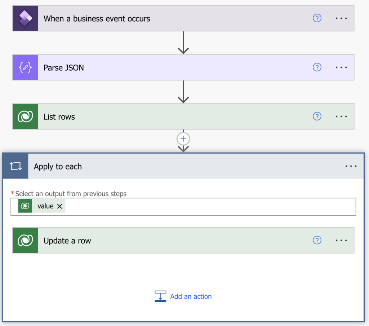Click the business event trigger's purple icon
The width and height of the screenshot is (369, 326).
tap(25, 18)
